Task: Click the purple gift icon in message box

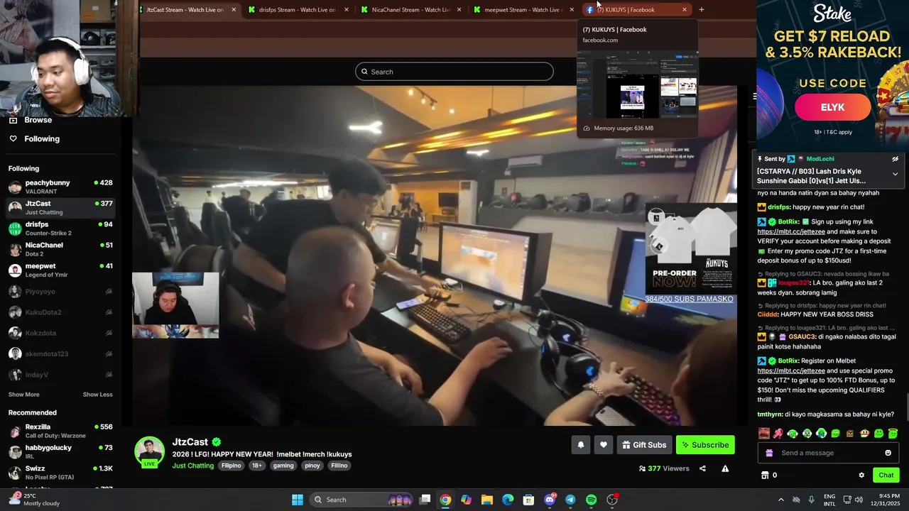Action: coord(769,453)
